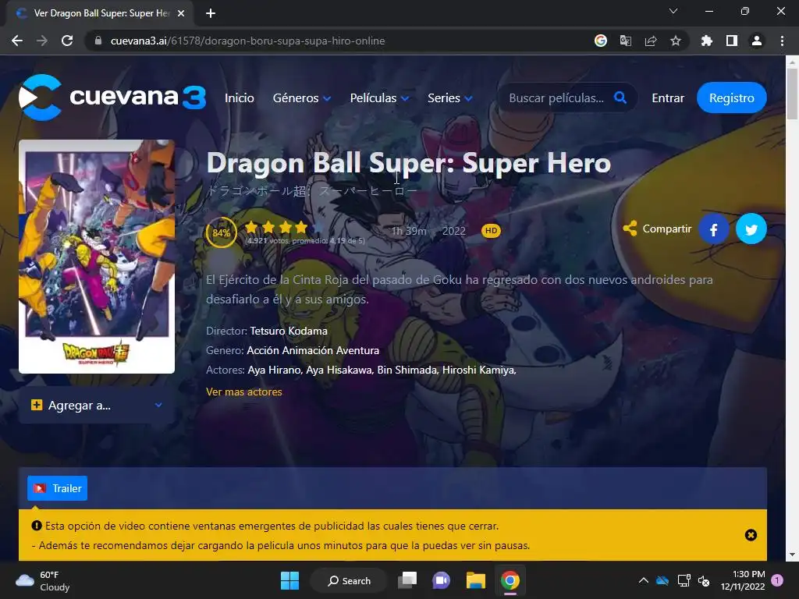The image size is (799, 599).
Task: Open the Teams chat taskbar icon
Action: click(442, 580)
